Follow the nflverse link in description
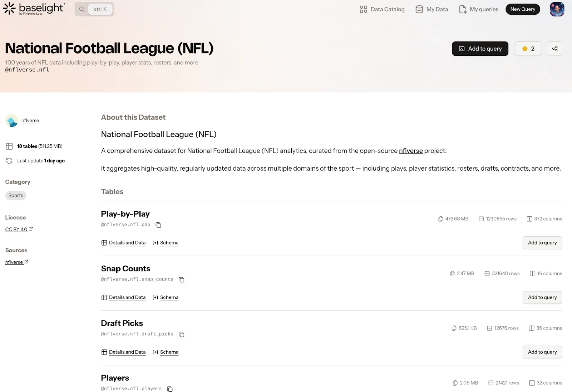Viewport: 572px width, 392px height. (x=411, y=151)
